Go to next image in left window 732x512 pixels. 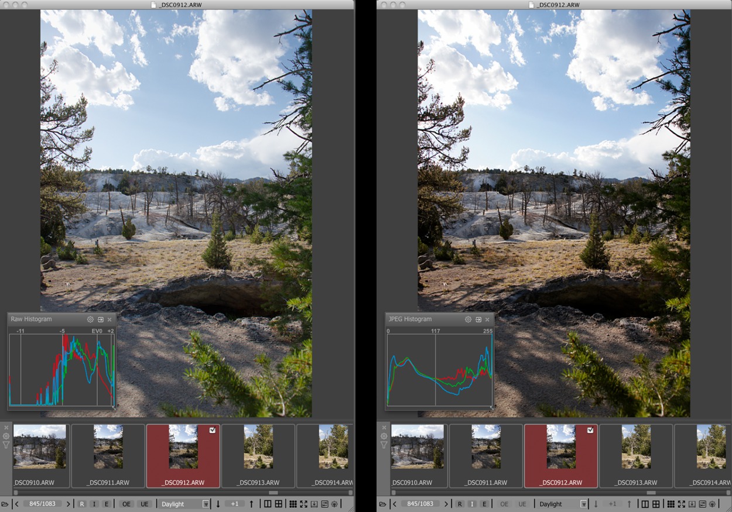(69, 504)
